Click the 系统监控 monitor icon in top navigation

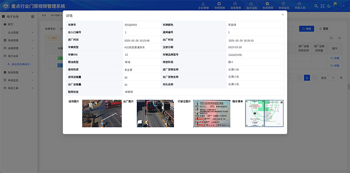coord(283,4)
